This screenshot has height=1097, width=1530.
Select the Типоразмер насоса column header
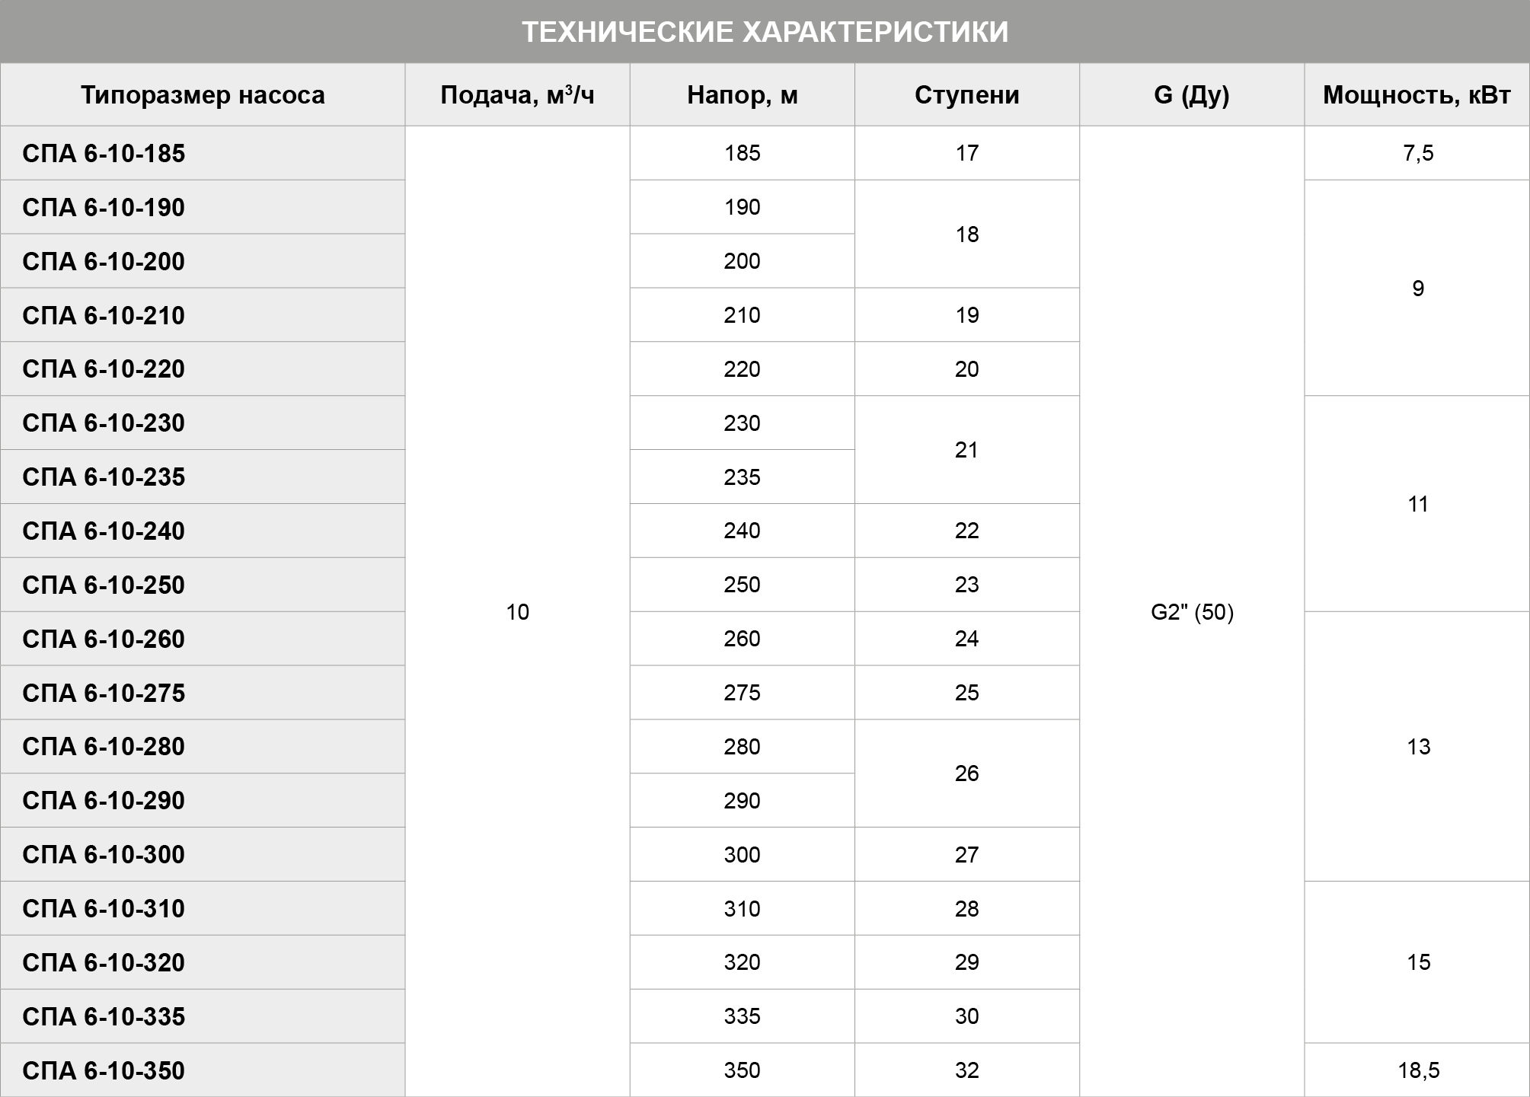point(203,94)
